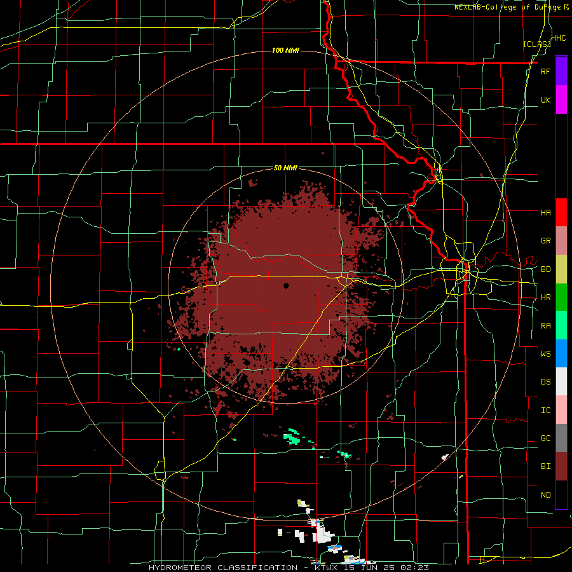
Task: Click the 50 NMI range ring label
Action: coord(285,168)
